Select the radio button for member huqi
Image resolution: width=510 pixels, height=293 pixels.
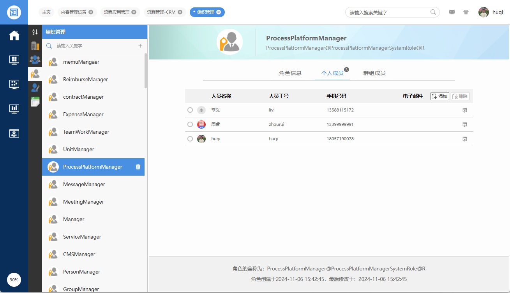coord(190,139)
